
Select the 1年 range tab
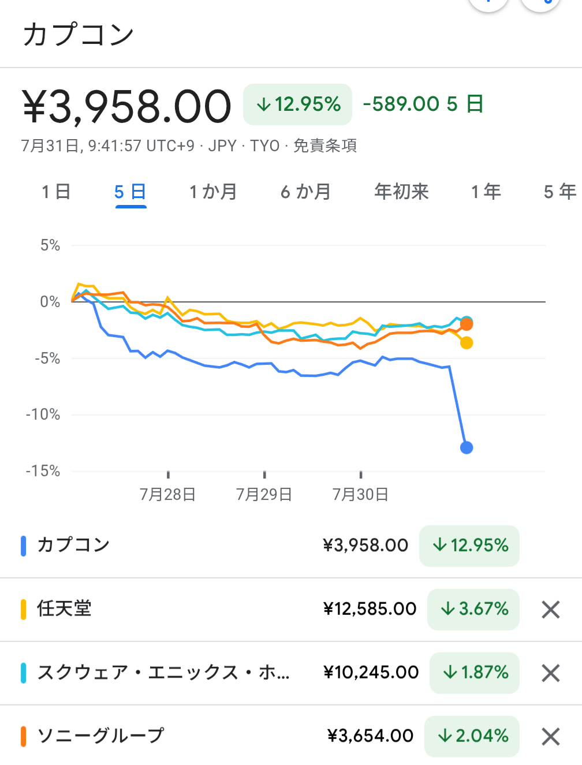click(x=486, y=192)
